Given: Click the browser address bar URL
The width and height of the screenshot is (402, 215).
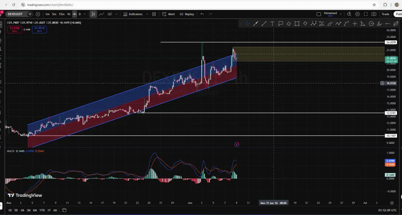Looking at the screenshot, I should point(50,5).
